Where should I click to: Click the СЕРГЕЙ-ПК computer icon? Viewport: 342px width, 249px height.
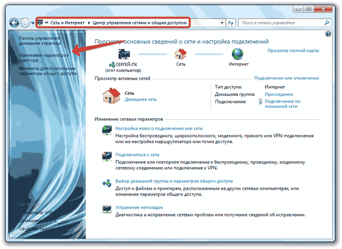(x=124, y=54)
